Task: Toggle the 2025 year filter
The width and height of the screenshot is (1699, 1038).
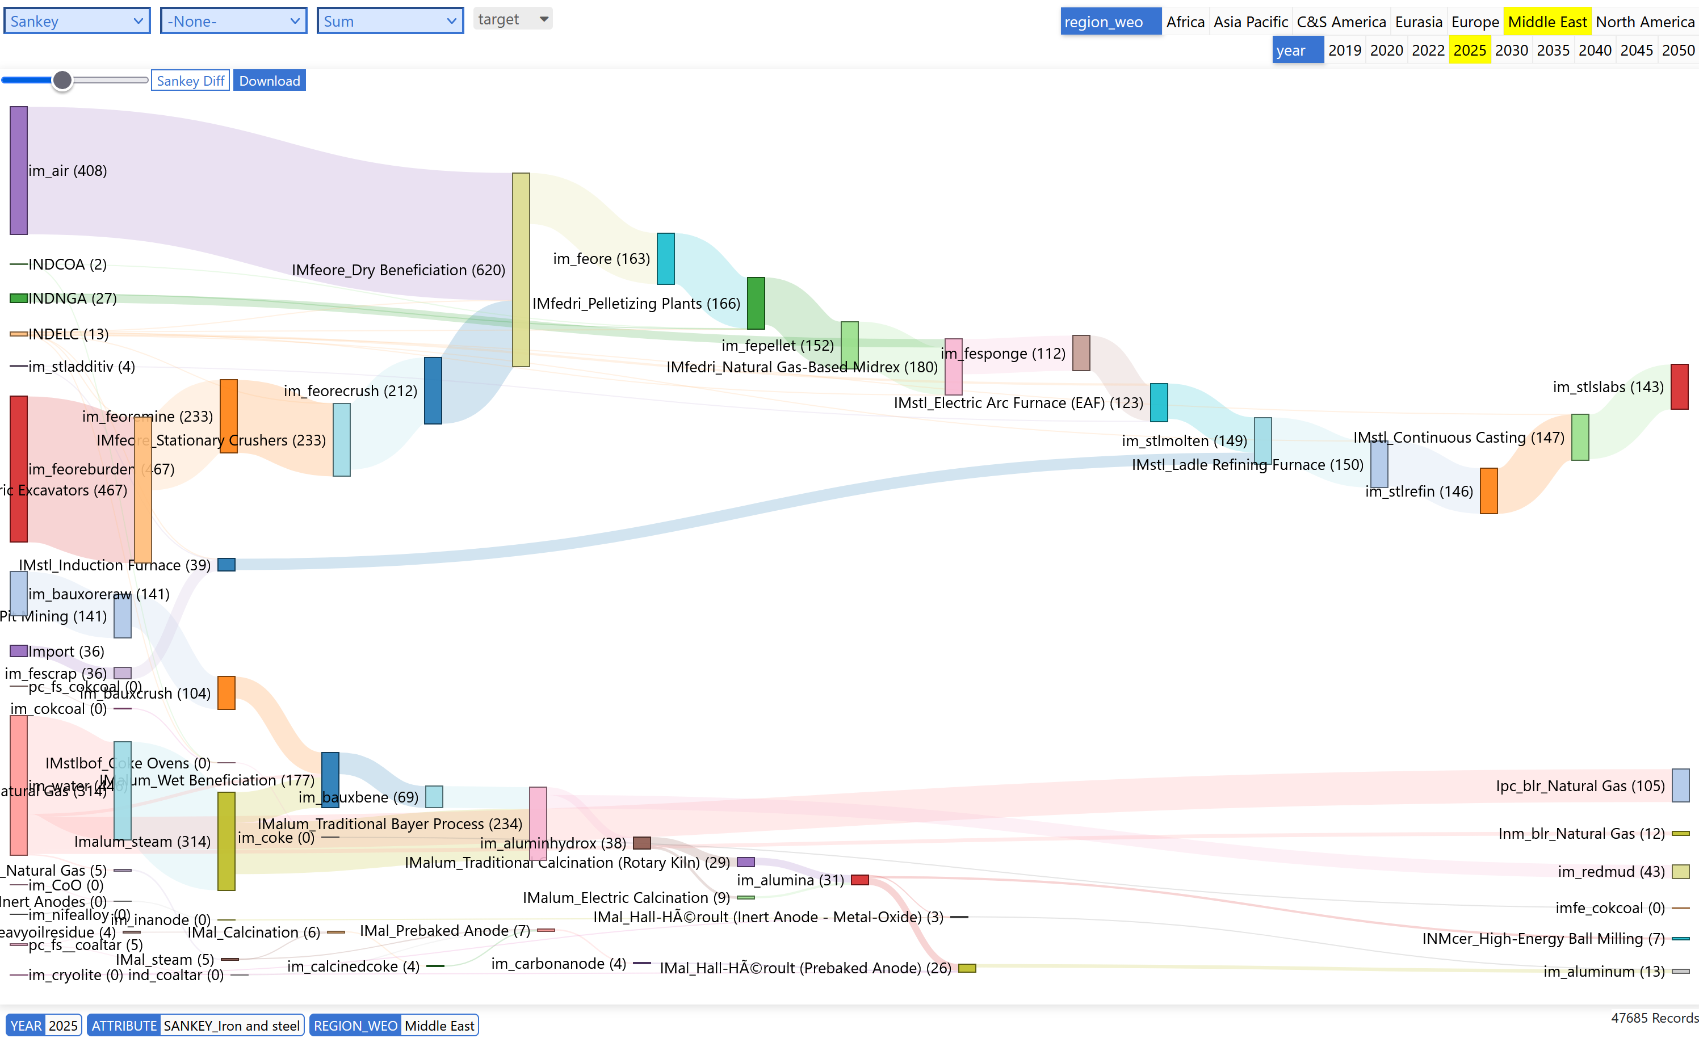Action: (x=1470, y=49)
